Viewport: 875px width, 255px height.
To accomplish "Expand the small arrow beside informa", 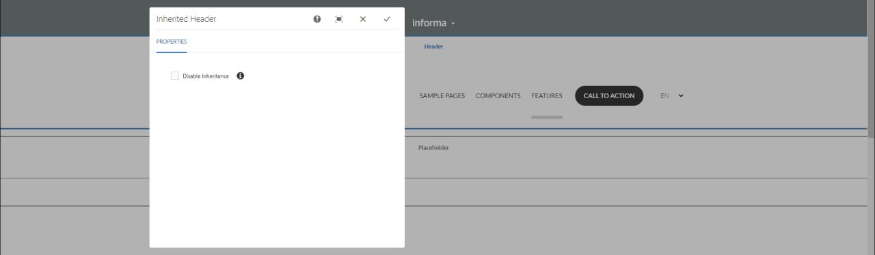I will click(453, 24).
